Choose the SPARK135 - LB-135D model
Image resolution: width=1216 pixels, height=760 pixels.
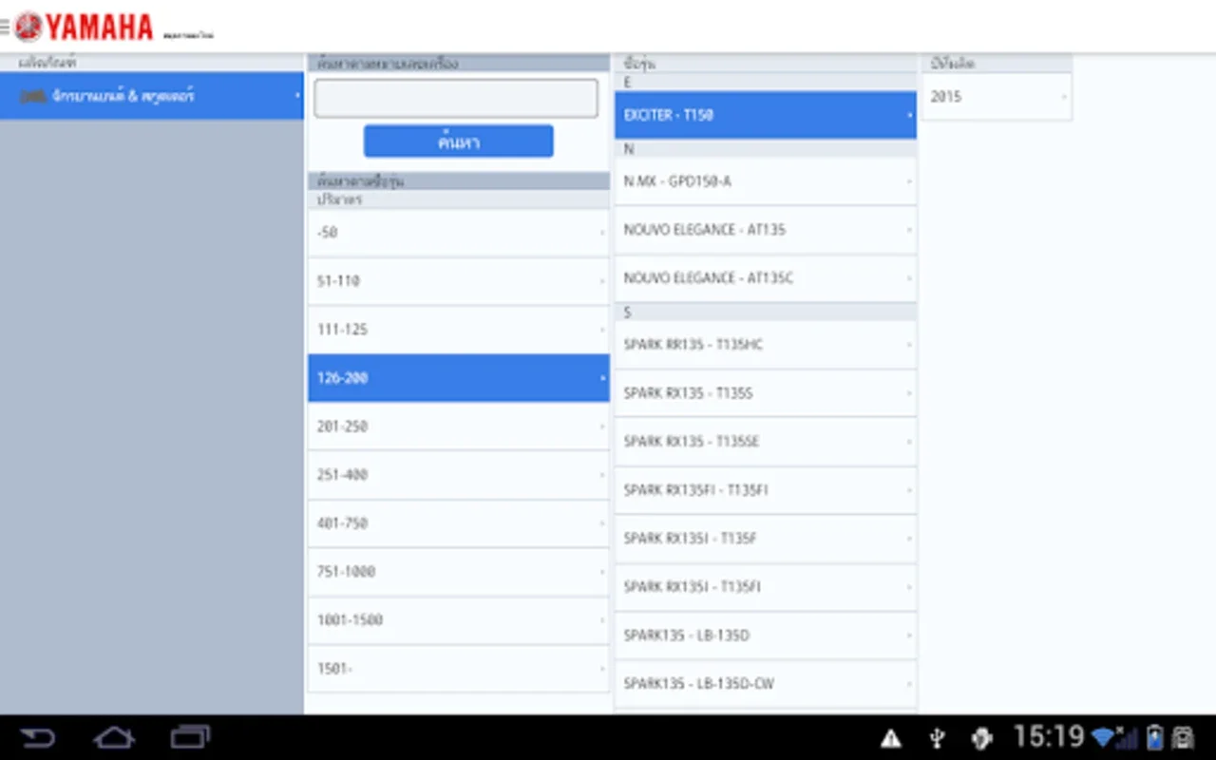coord(766,636)
